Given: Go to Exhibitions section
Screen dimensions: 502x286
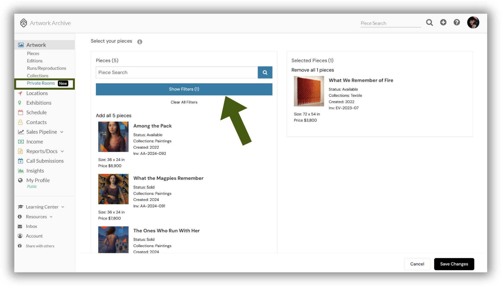Looking at the screenshot, I should pyautogui.click(x=39, y=103).
